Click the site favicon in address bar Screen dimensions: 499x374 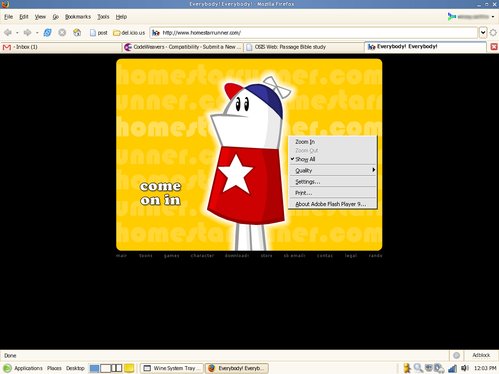coord(156,33)
